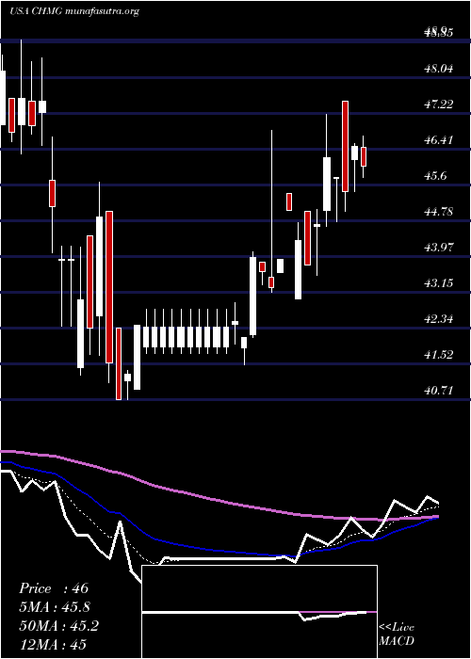The width and height of the screenshot is (471, 659).
Task: Select the 42.34 price axis label
Action: 439,318
